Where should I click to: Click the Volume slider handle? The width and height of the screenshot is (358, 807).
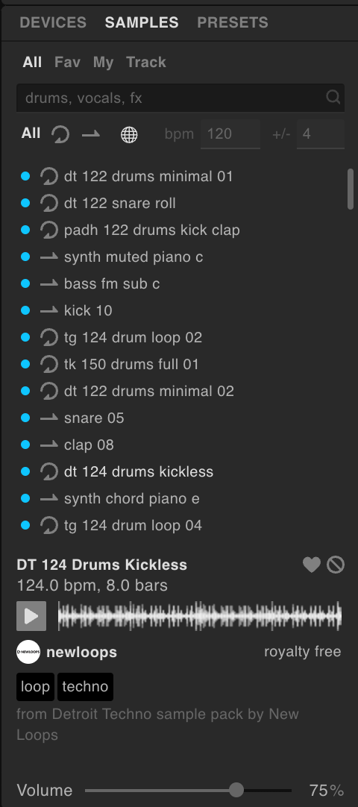[236, 790]
